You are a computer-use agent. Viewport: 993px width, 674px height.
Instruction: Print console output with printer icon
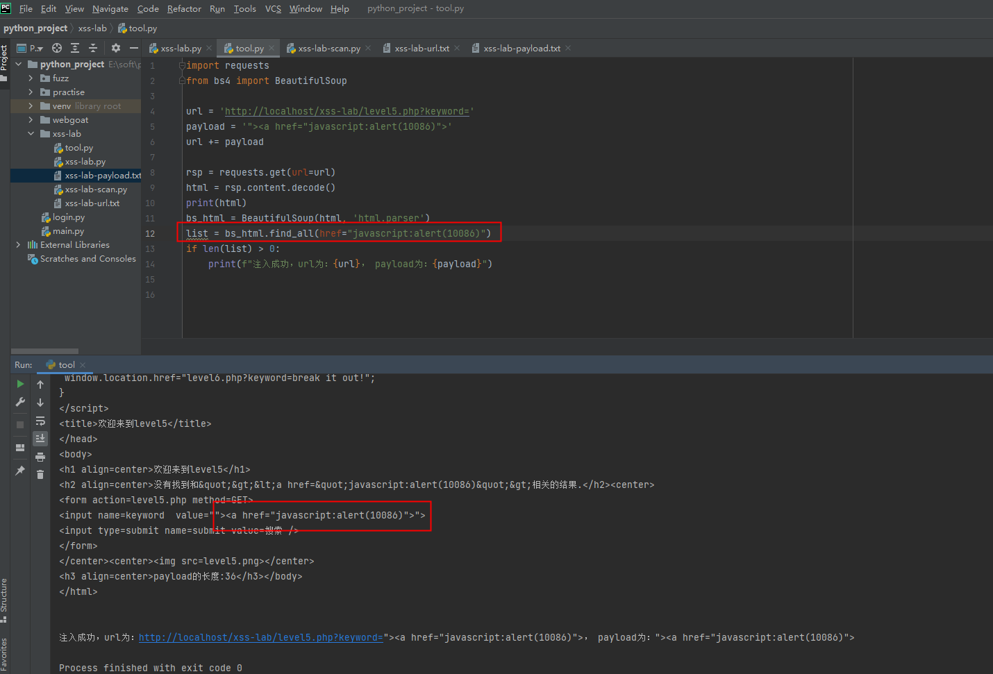(40, 457)
